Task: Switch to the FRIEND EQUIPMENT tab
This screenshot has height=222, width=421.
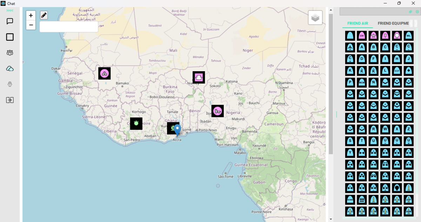Action: click(x=393, y=23)
